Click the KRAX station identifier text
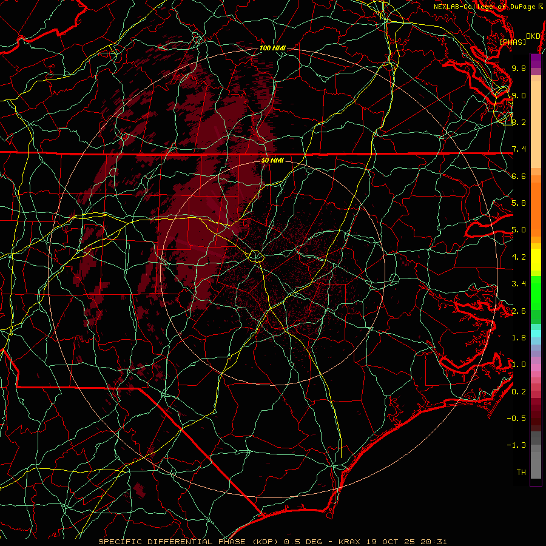Screen dimensions: 546x546 (350, 542)
